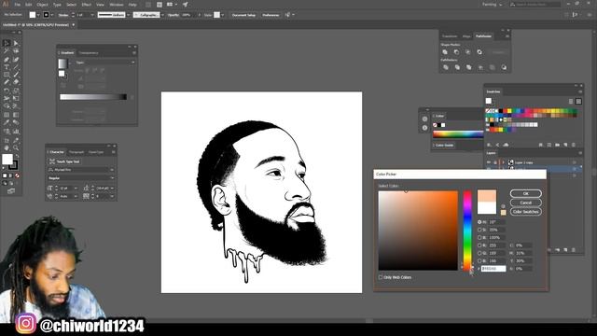Click Minus Front in Pathfinder panel
The image size is (597, 336).
point(456,52)
